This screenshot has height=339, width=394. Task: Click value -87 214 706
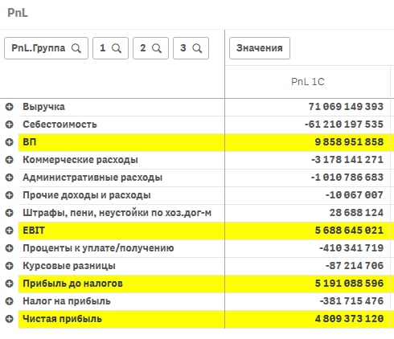355,266
